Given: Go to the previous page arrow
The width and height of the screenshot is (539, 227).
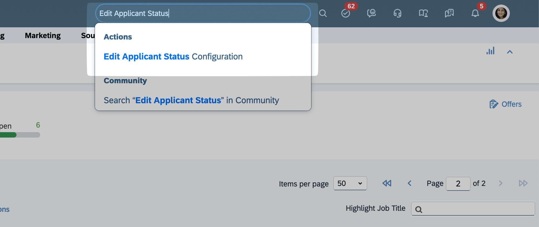Looking at the screenshot, I should 409,183.
